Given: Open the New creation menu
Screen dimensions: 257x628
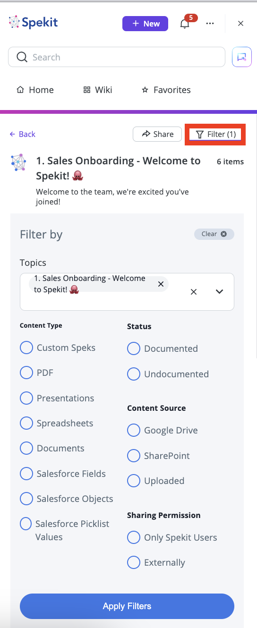Looking at the screenshot, I should [x=145, y=24].
